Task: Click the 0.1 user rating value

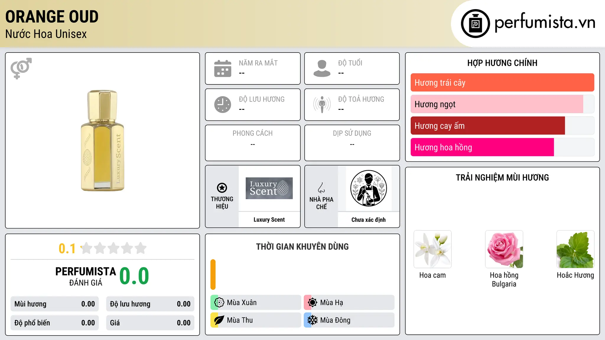Action: click(67, 249)
